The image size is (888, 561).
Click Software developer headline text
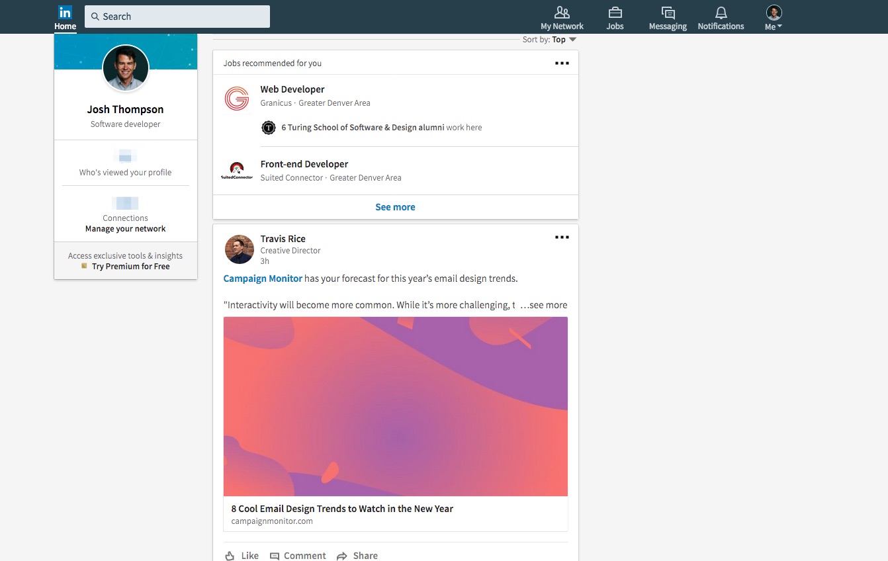(x=126, y=124)
